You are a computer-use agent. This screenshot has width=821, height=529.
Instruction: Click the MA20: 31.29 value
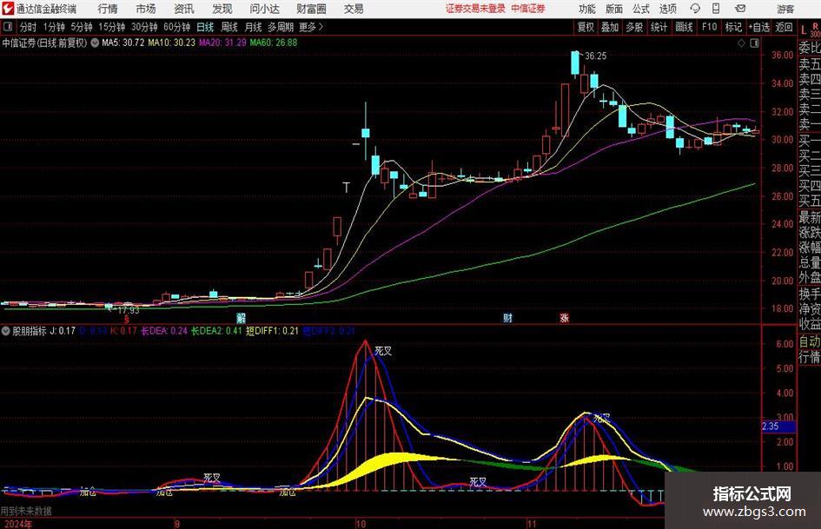[x=222, y=43]
